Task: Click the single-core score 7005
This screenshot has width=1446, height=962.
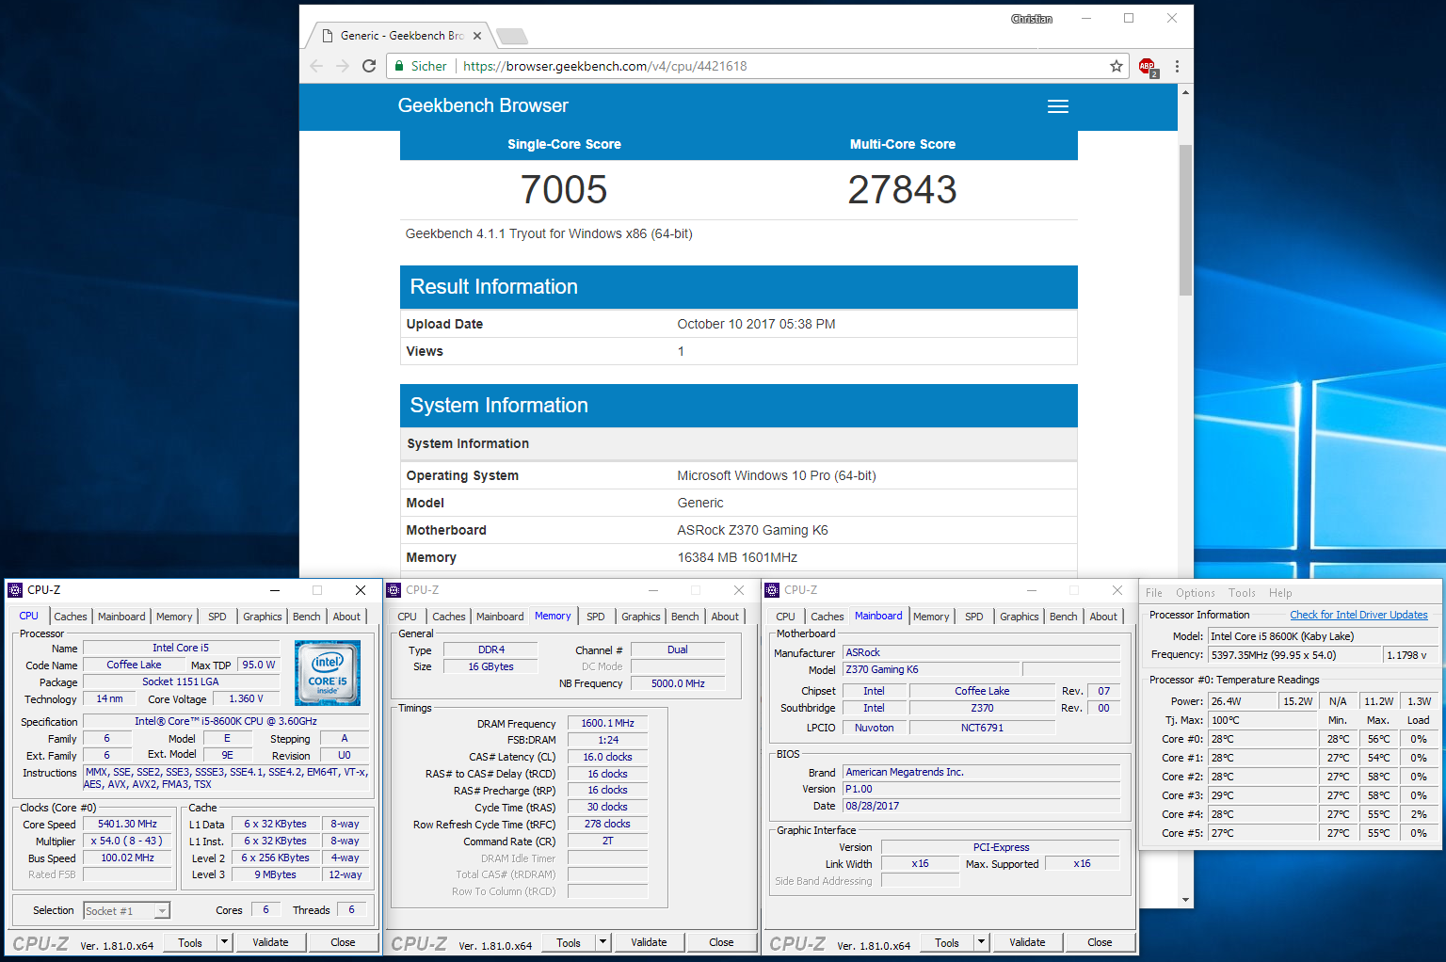Action: [x=564, y=189]
